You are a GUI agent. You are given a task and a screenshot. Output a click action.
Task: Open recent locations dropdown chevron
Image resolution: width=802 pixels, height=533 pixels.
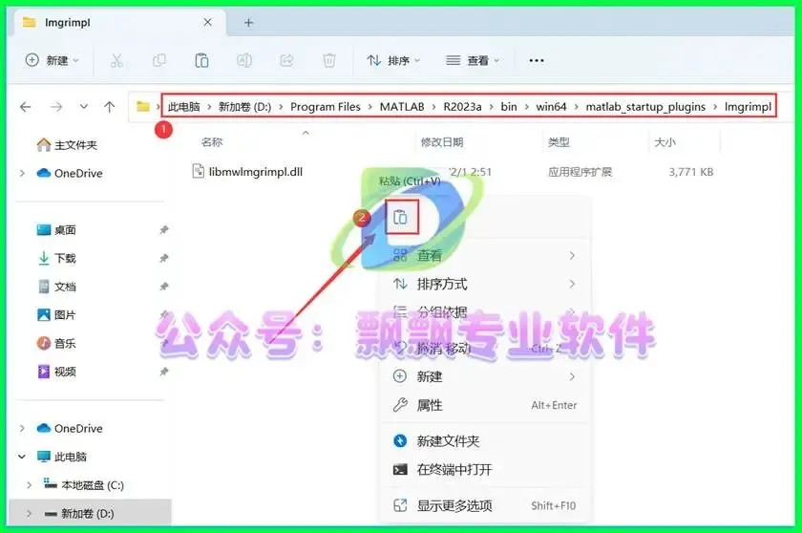point(83,106)
